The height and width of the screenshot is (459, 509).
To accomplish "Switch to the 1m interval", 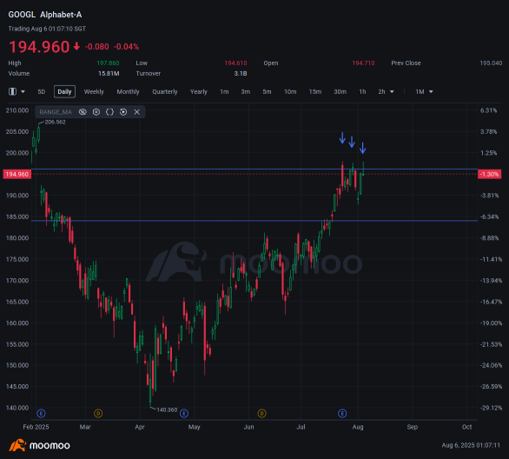I will pos(224,92).
